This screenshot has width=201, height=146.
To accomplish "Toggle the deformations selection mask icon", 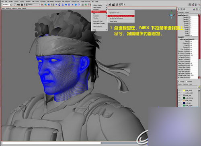I will pyautogui.click(x=69, y=4).
